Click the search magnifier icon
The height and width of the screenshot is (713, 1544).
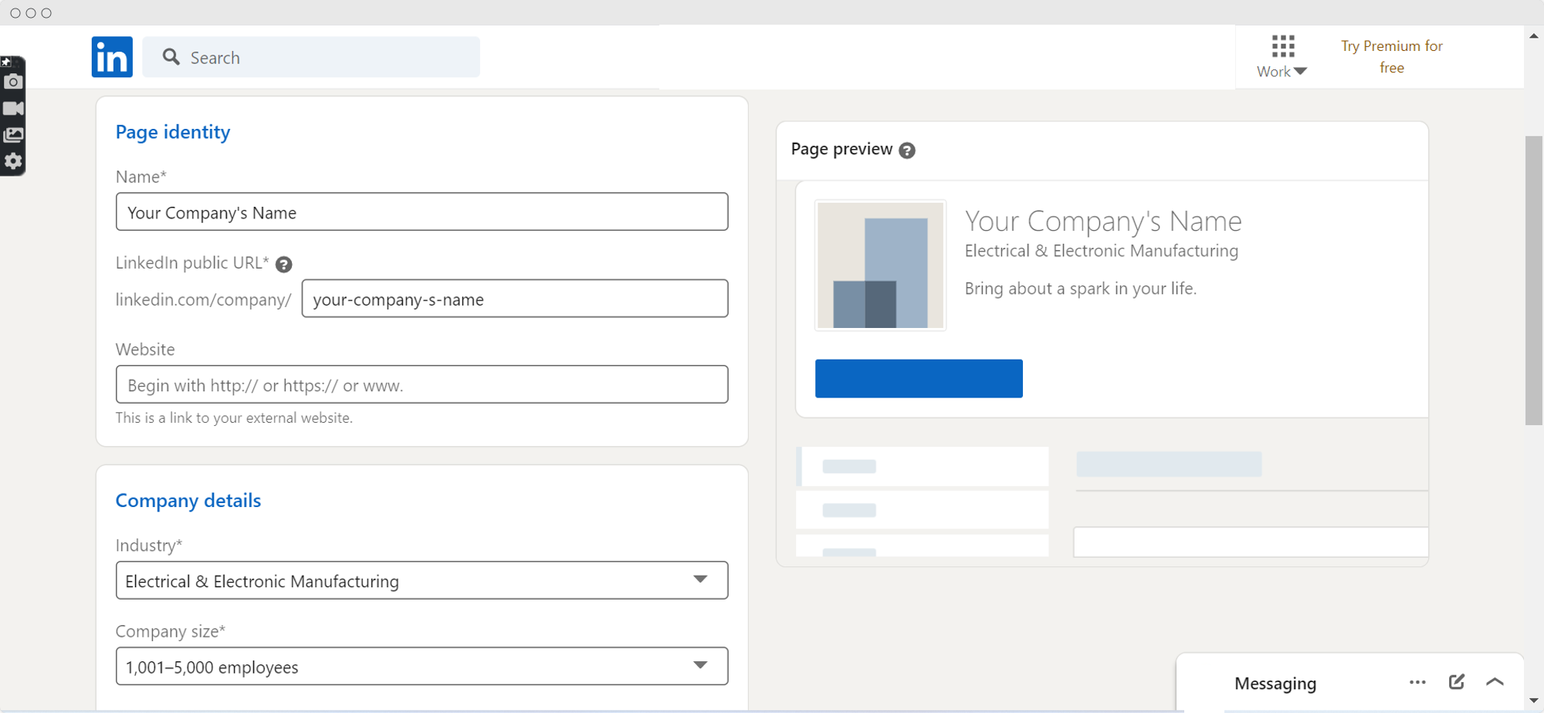[x=171, y=57]
